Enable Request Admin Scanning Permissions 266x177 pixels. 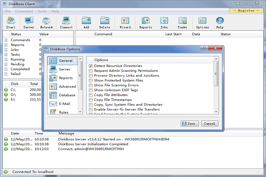click(91, 71)
